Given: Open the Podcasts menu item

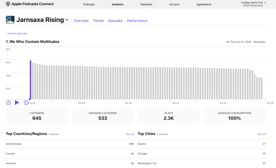Looking at the screenshot, I should (89, 4).
